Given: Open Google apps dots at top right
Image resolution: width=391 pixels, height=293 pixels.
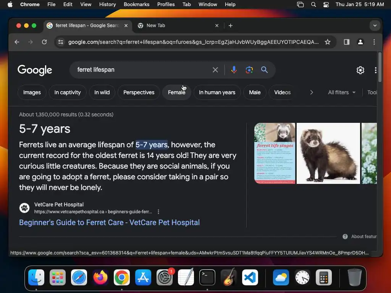Looking at the screenshot, I should [x=376, y=70].
